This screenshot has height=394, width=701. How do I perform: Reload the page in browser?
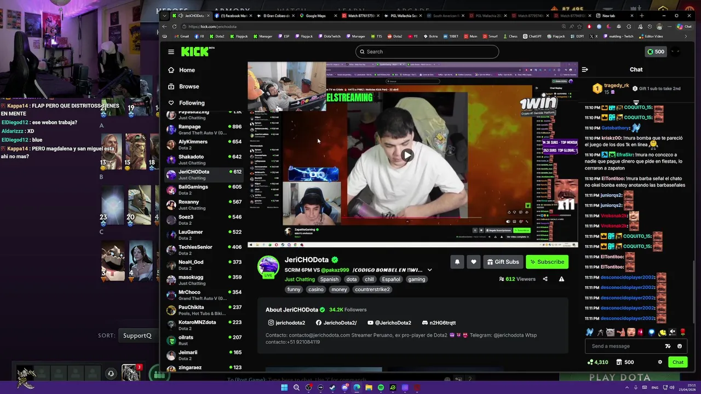point(174,26)
